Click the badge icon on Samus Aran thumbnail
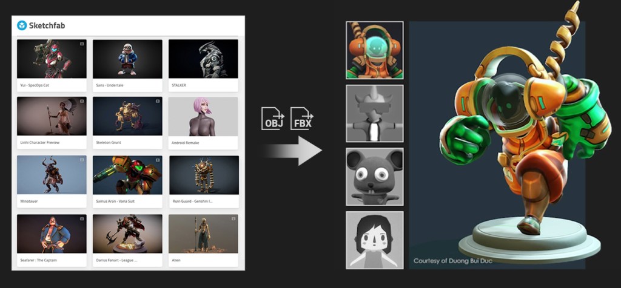This screenshot has width=621, height=288. point(158,160)
